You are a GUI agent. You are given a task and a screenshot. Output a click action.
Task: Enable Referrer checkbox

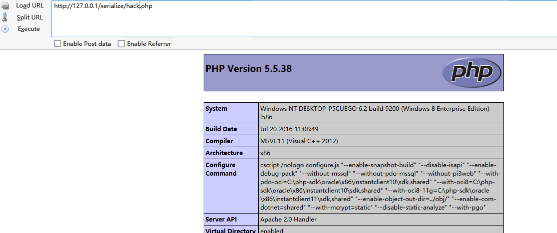click(x=121, y=44)
